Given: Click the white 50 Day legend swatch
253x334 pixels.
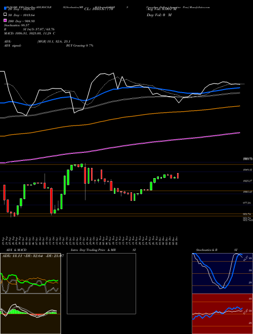Looking at the screenshot, I should 6,15.
